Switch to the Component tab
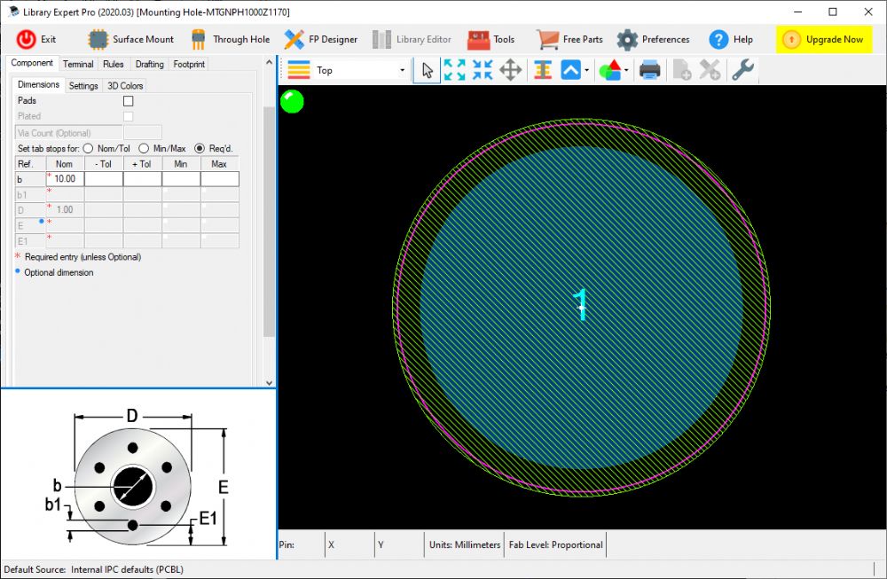Viewport: 887px width, 579px height. (x=32, y=63)
